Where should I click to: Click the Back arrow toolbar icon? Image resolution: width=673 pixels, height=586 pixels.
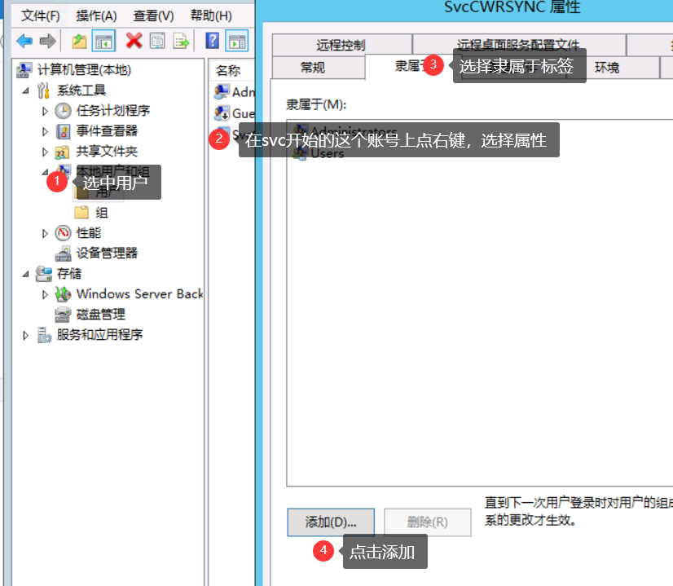pyautogui.click(x=24, y=42)
